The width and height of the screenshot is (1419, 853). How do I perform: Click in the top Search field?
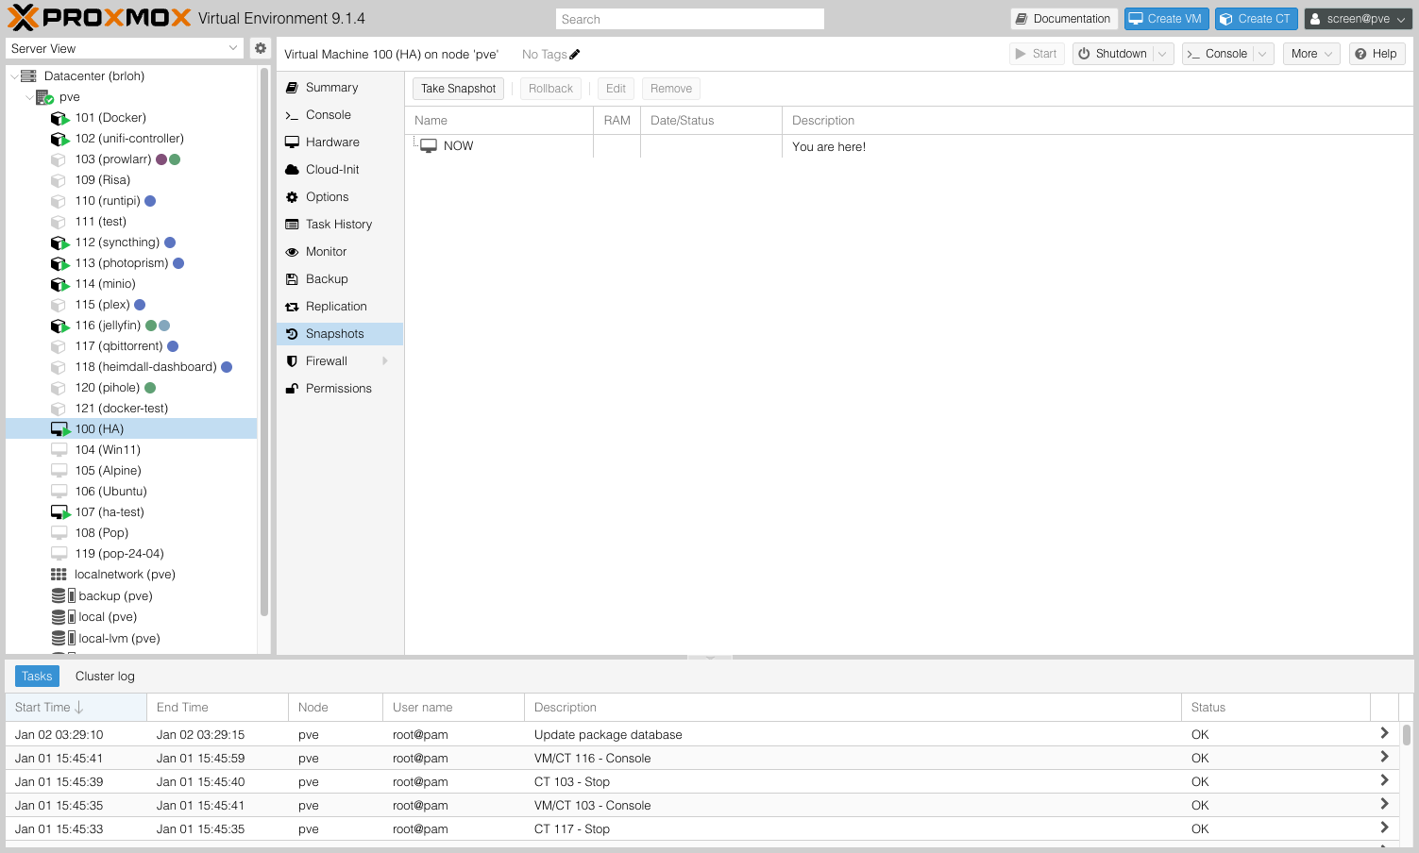[689, 19]
